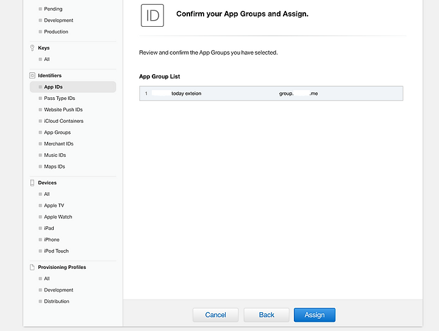Open iPad devices
This screenshot has height=331, width=439.
coord(49,228)
